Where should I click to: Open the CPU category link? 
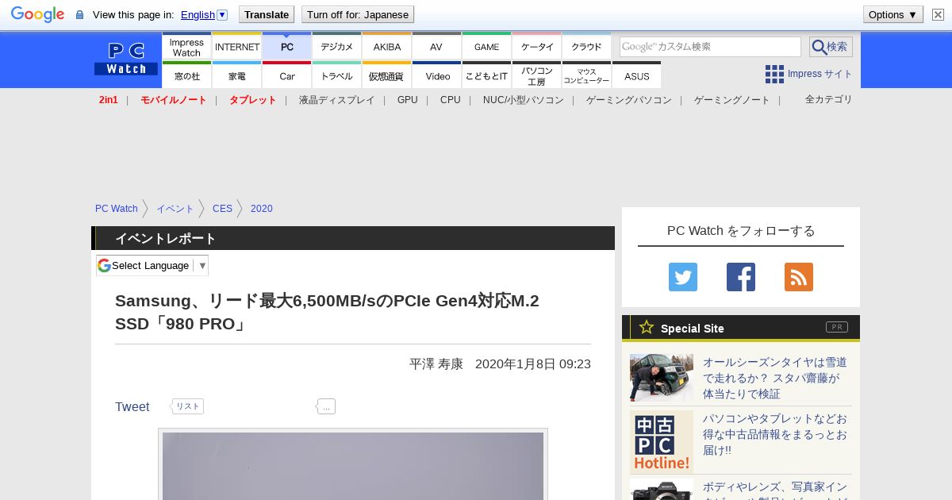451,100
